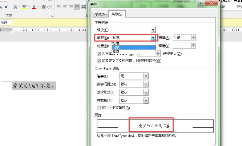This screenshot has height=146, width=242.
Task: Click the 磅值(B) spacing value field
Action: point(182,37)
